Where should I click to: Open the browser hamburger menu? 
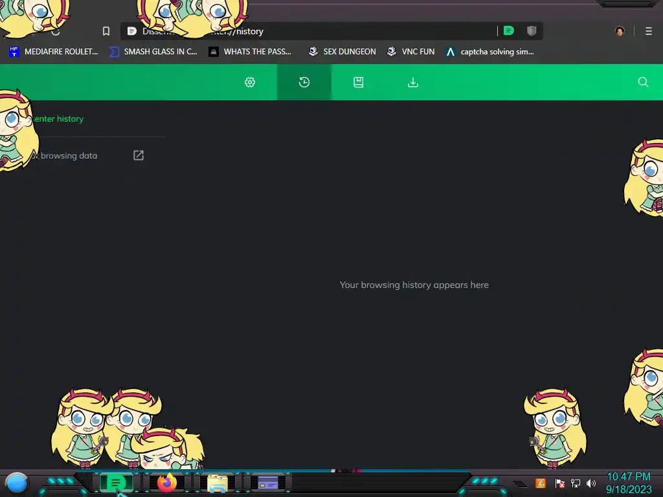[649, 31]
